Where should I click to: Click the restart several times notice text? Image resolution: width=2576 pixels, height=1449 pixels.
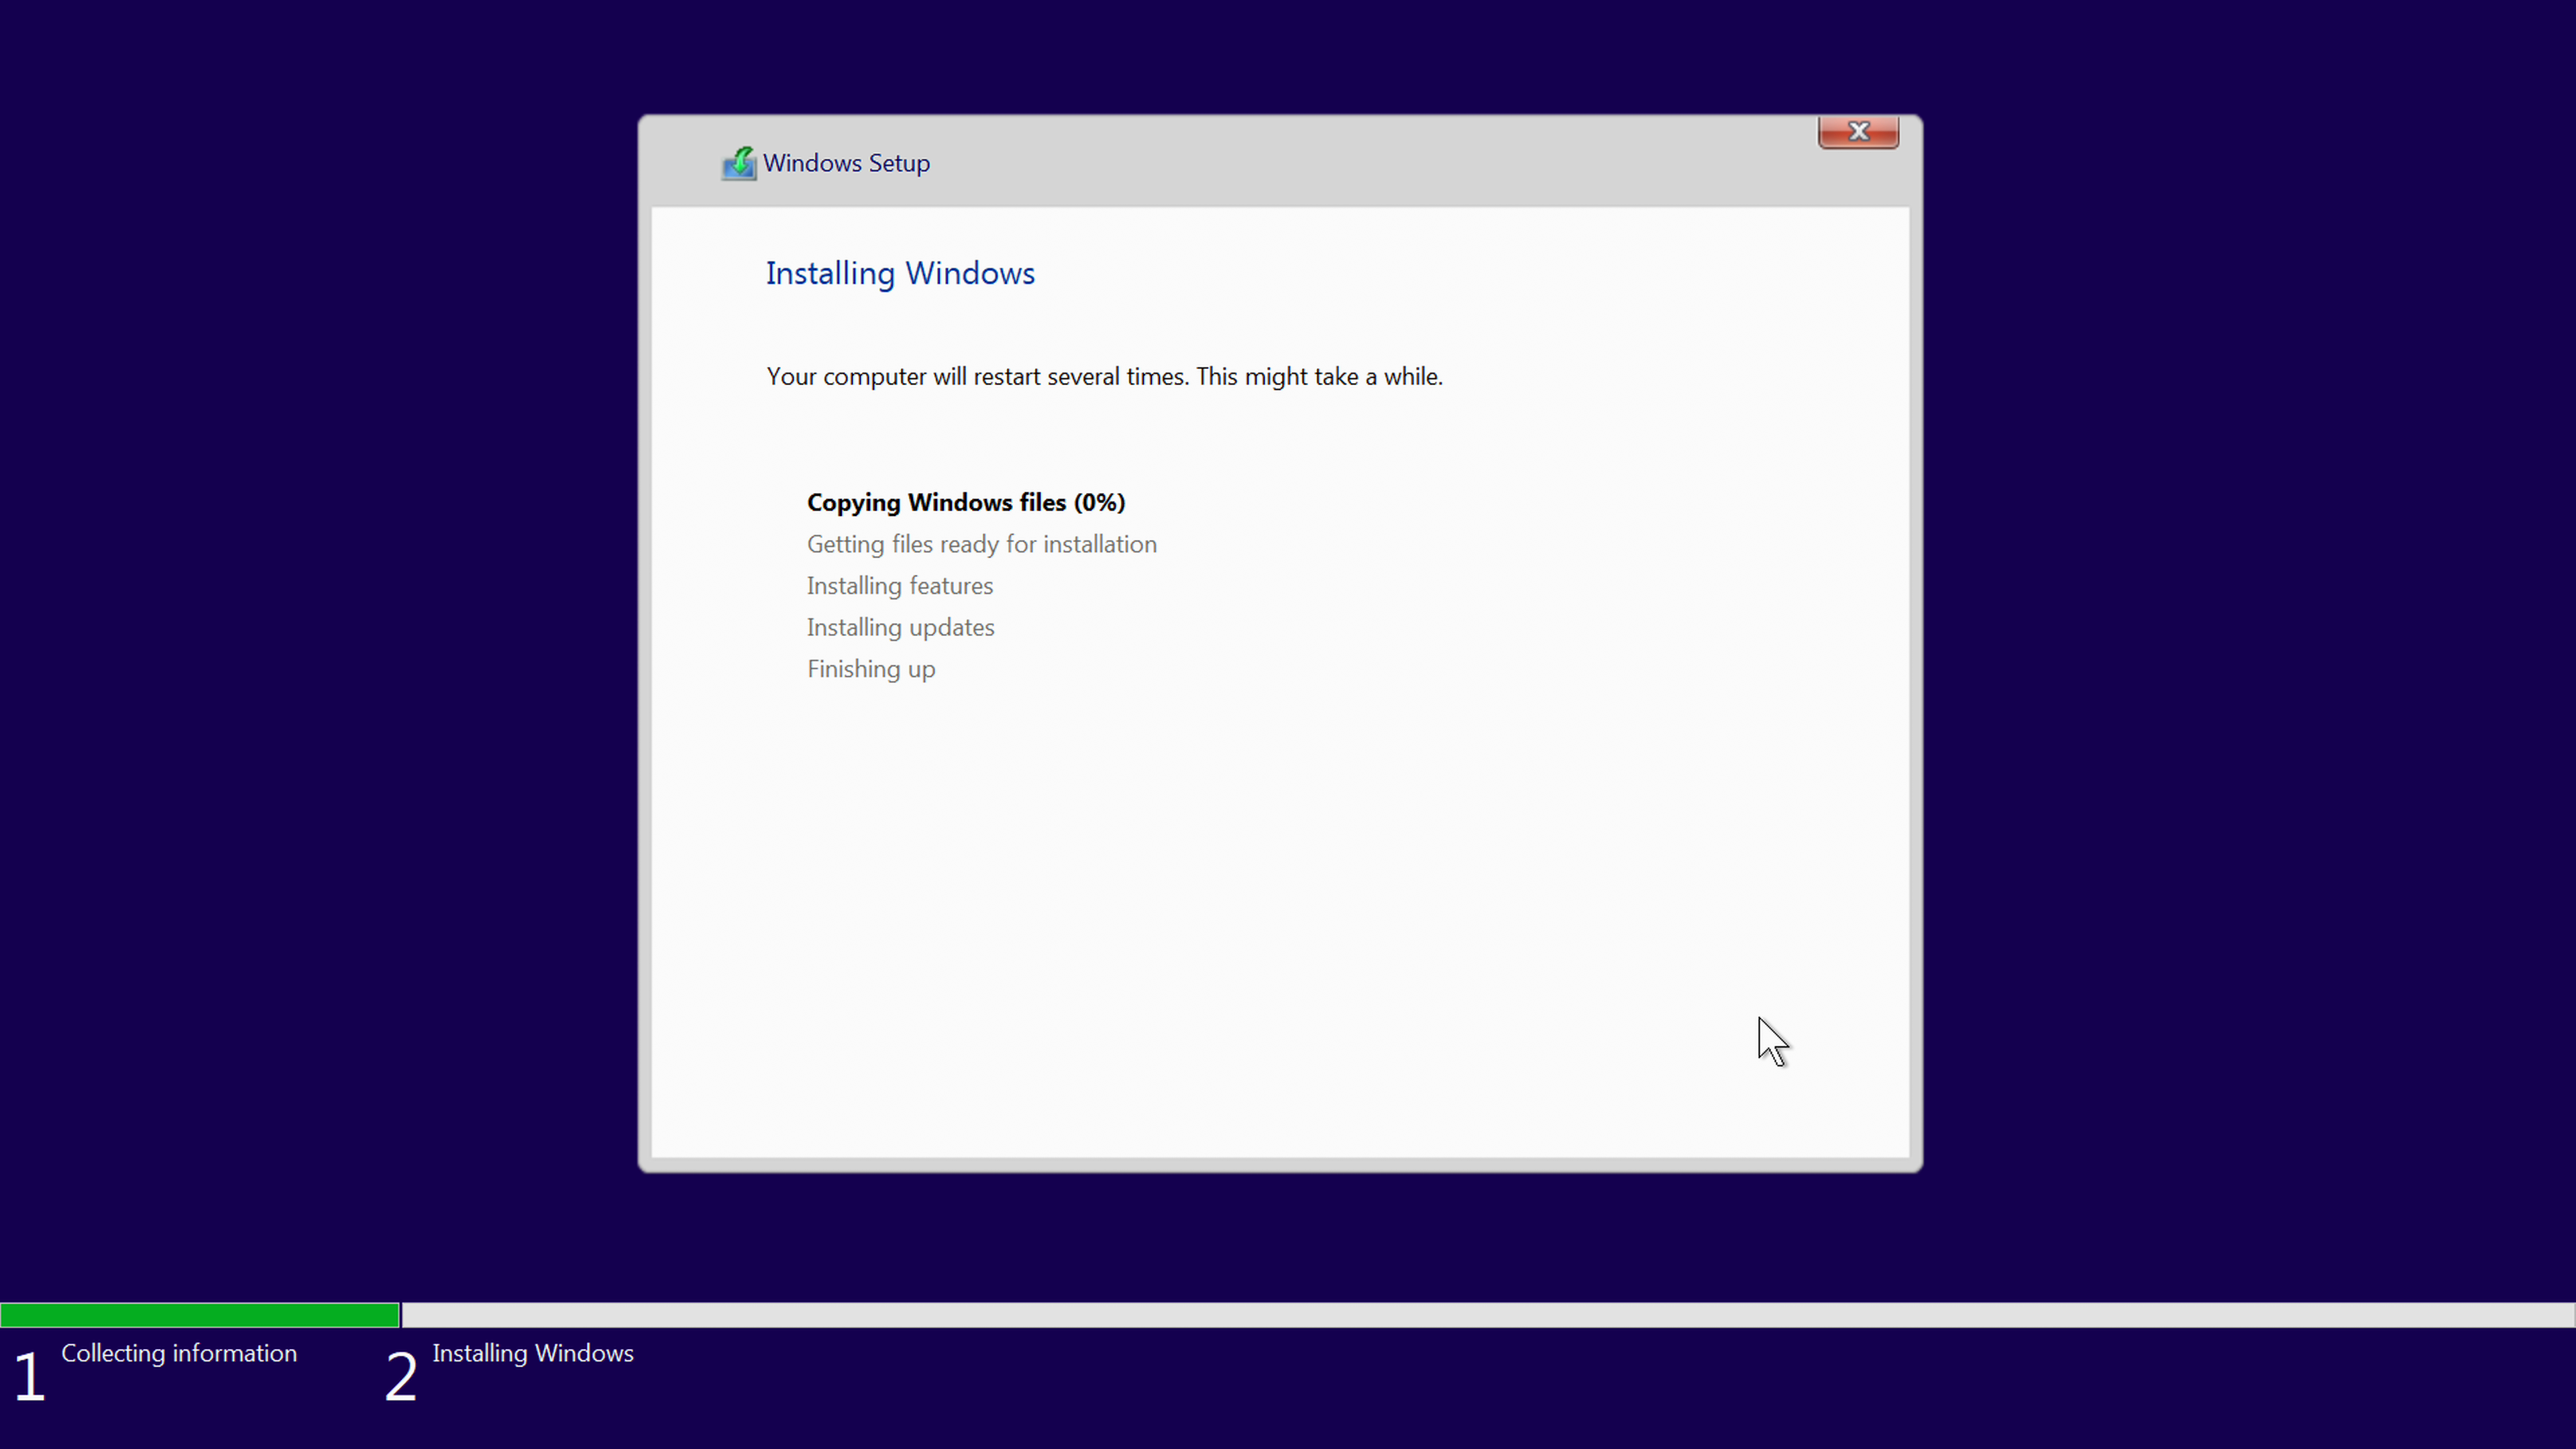coord(1104,377)
